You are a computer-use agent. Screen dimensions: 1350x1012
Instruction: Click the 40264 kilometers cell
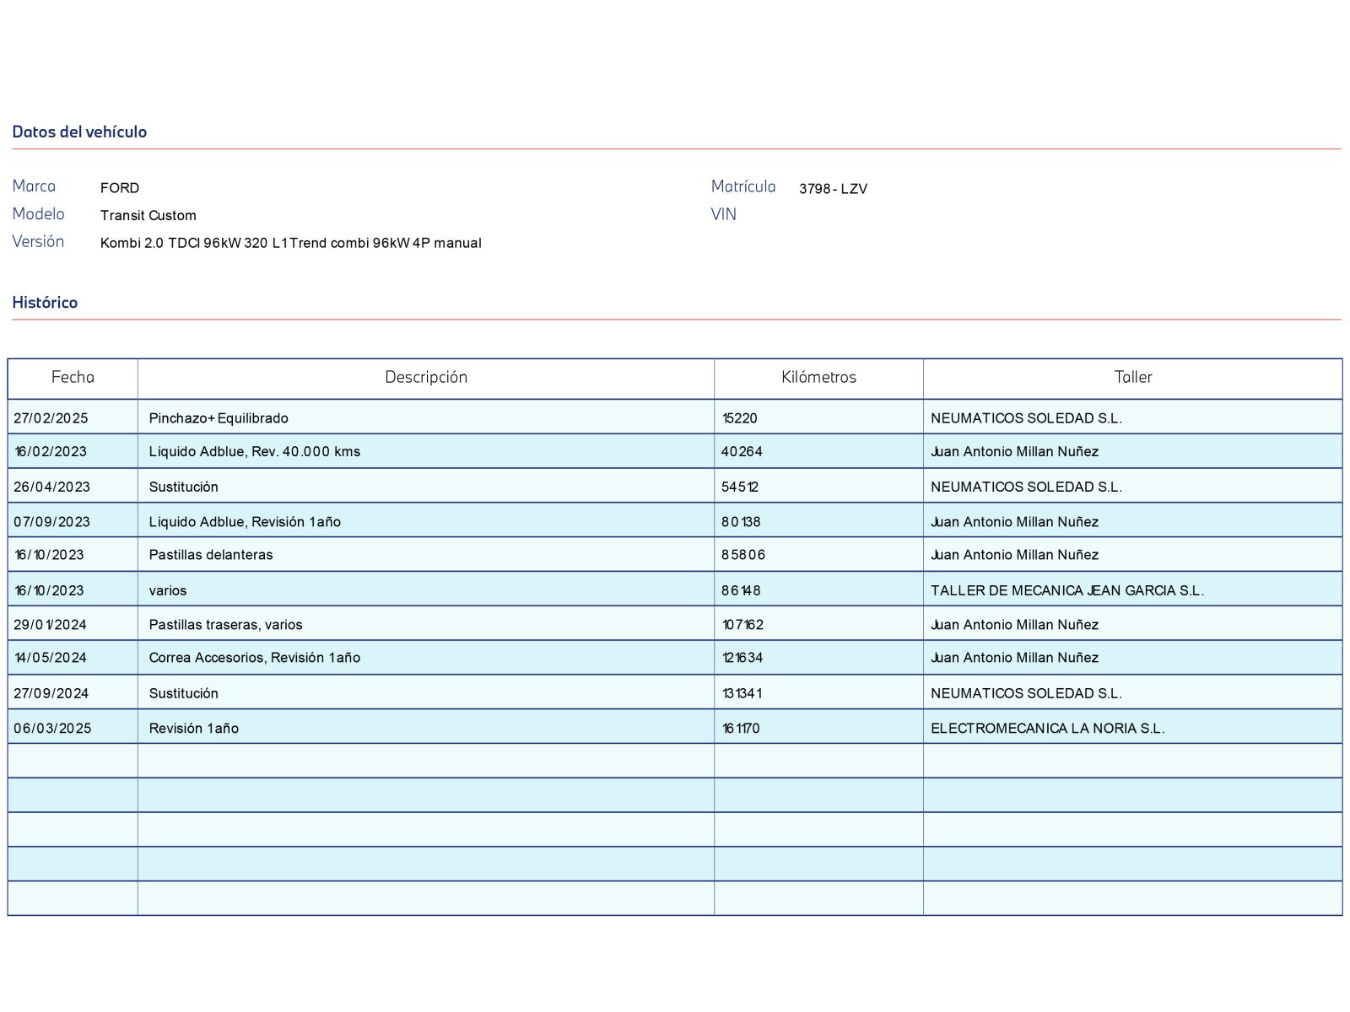[742, 452]
